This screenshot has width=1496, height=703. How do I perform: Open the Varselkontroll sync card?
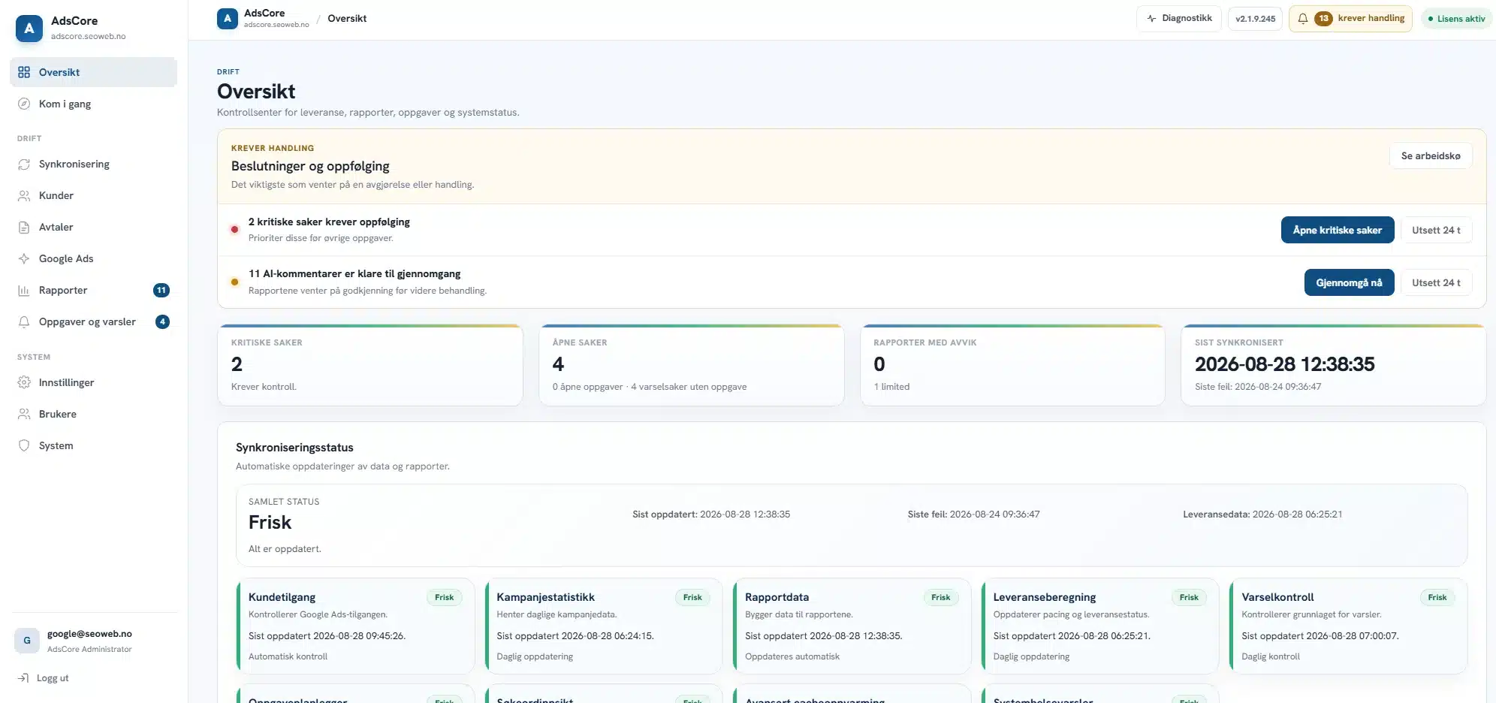pos(1348,626)
